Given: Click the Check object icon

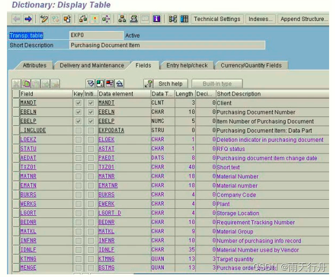Looking at the screenshot, I should 83,19.
